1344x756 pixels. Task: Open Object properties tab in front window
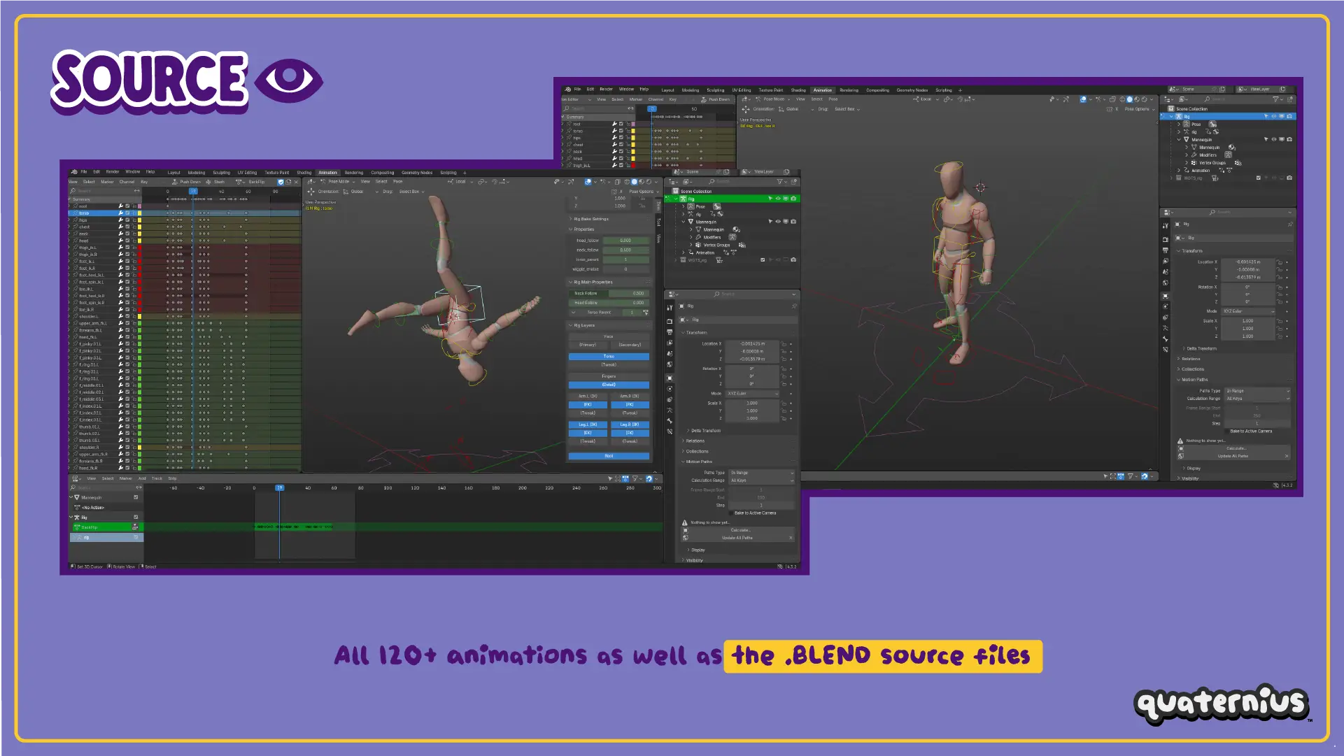click(670, 378)
